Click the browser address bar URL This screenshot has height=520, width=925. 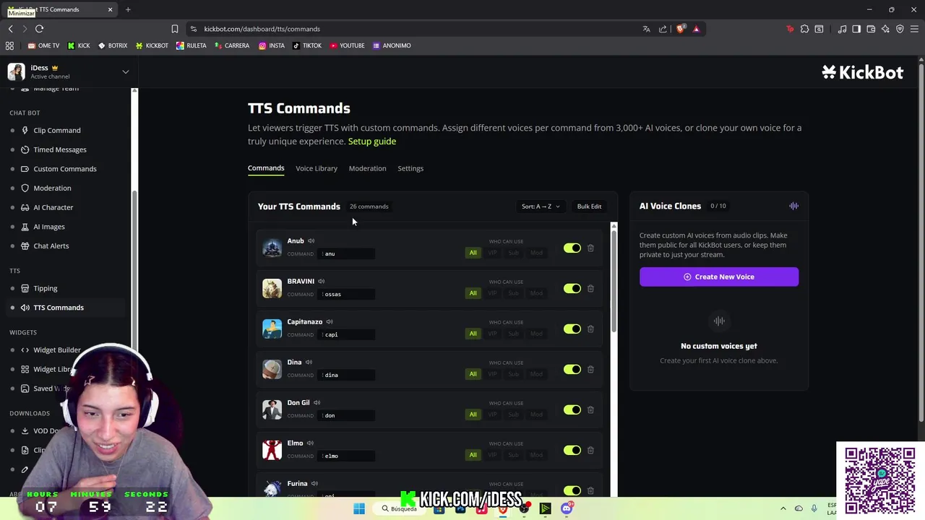262,29
